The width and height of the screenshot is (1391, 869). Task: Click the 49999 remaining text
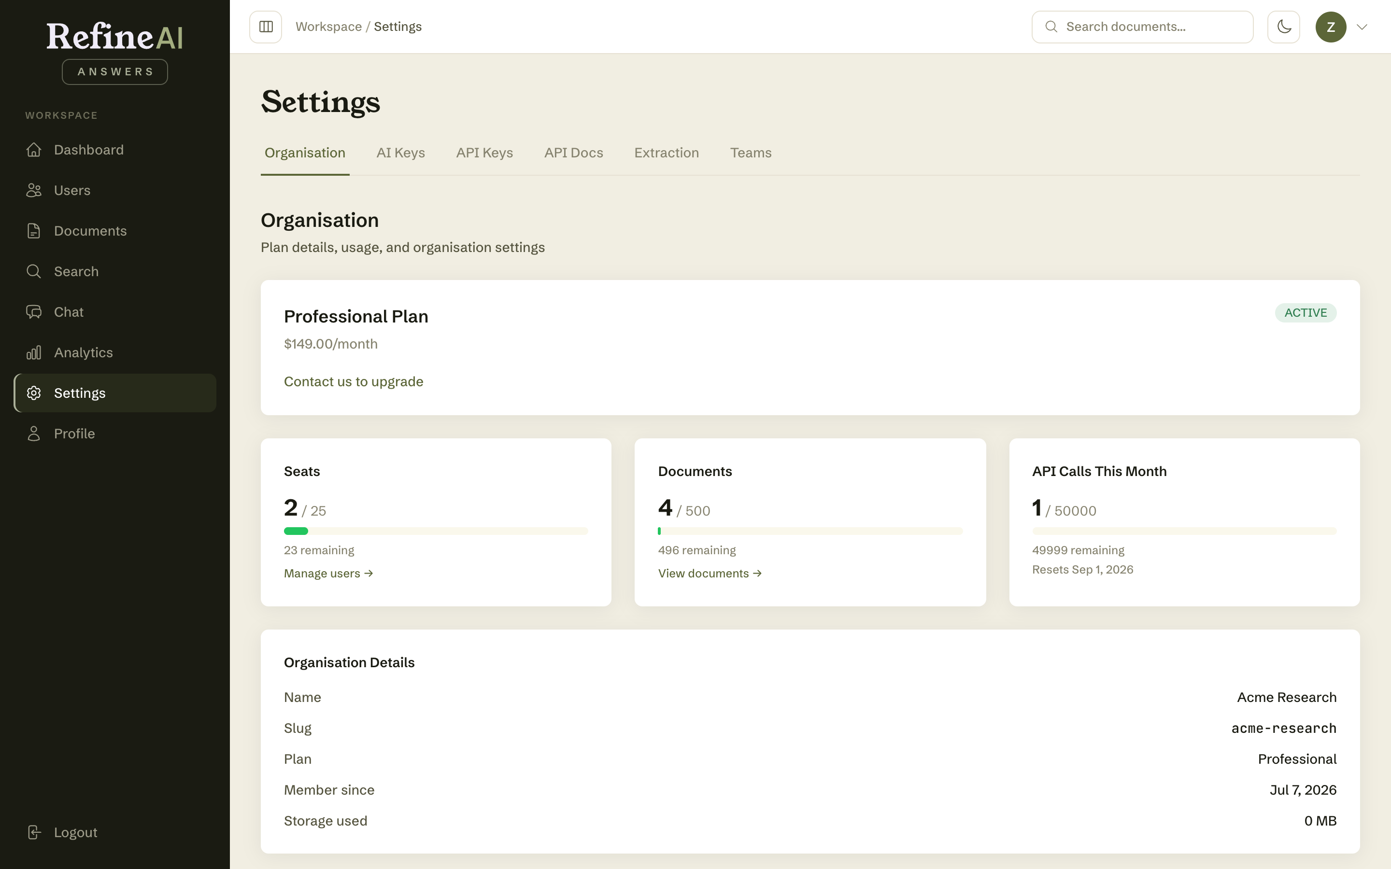1079,550
